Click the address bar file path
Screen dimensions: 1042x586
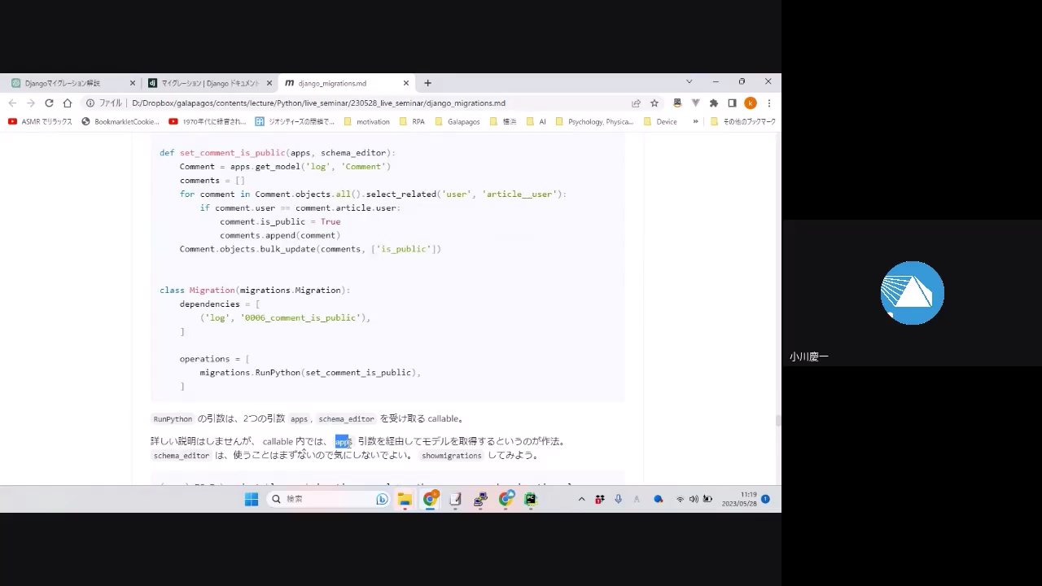(x=317, y=103)
